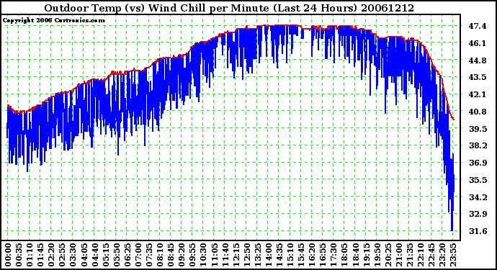Click the 14:00 time axis label
Image resolution: width=497 pixels, height=270 pixels.
(x=268, y=255)
